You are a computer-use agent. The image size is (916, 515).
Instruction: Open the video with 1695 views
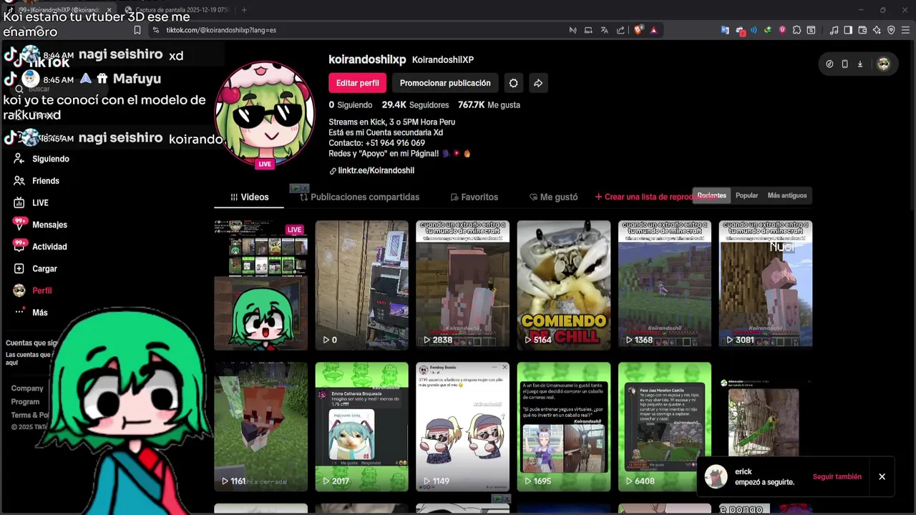coord(563,426)
